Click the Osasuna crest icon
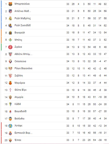The image size is (109, 144). coord(10,61)
